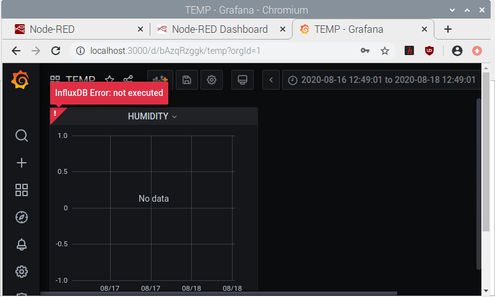The image size is (495, 297).
Task: Maximize the Chromium window
Action: click(467, 10)
